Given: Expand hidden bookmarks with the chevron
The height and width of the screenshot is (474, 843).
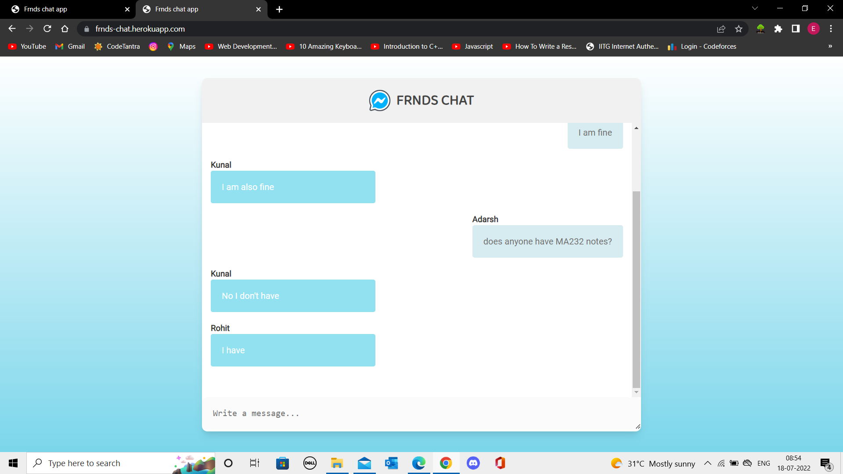Looking at the screenshot, I should point(831,46).
